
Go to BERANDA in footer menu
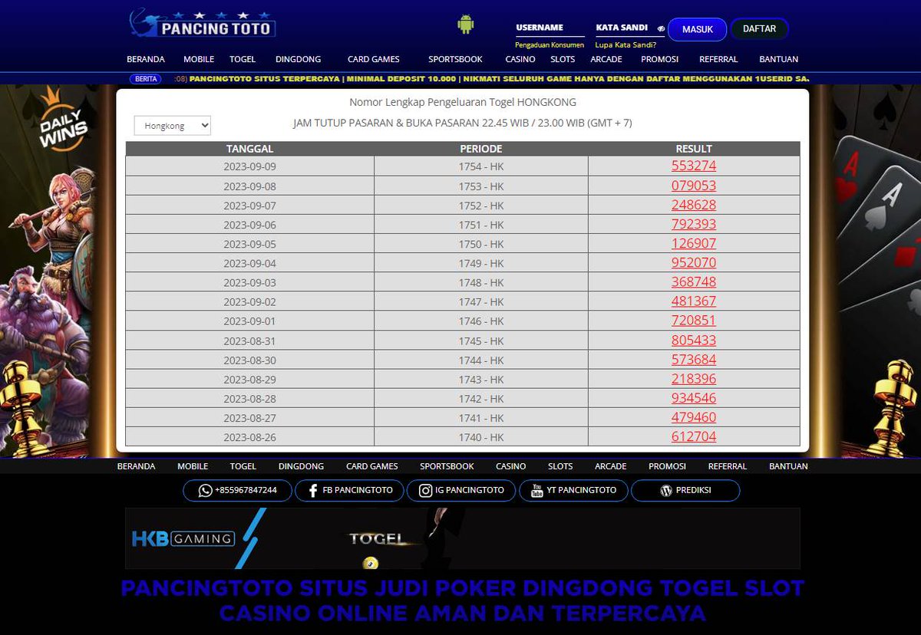(136, 466)
